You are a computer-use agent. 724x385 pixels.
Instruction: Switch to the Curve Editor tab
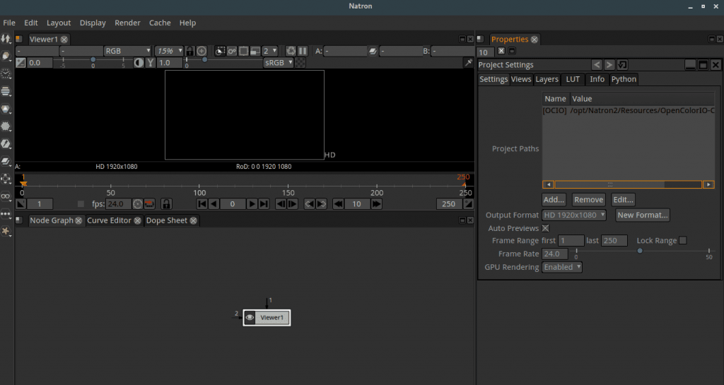pyautogui.click(x=110, y=220)
